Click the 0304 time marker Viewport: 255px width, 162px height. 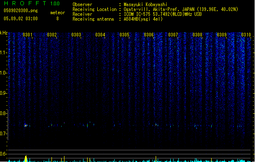(100, 34)
